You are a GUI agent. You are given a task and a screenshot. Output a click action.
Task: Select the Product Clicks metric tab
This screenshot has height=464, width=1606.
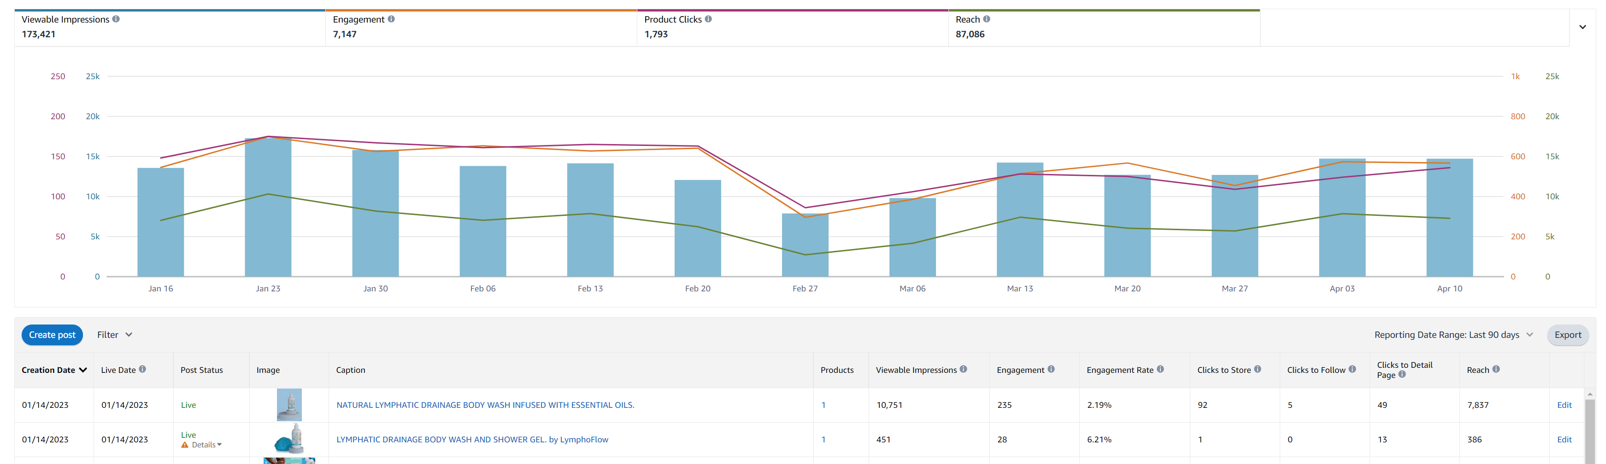pos(793,28)
